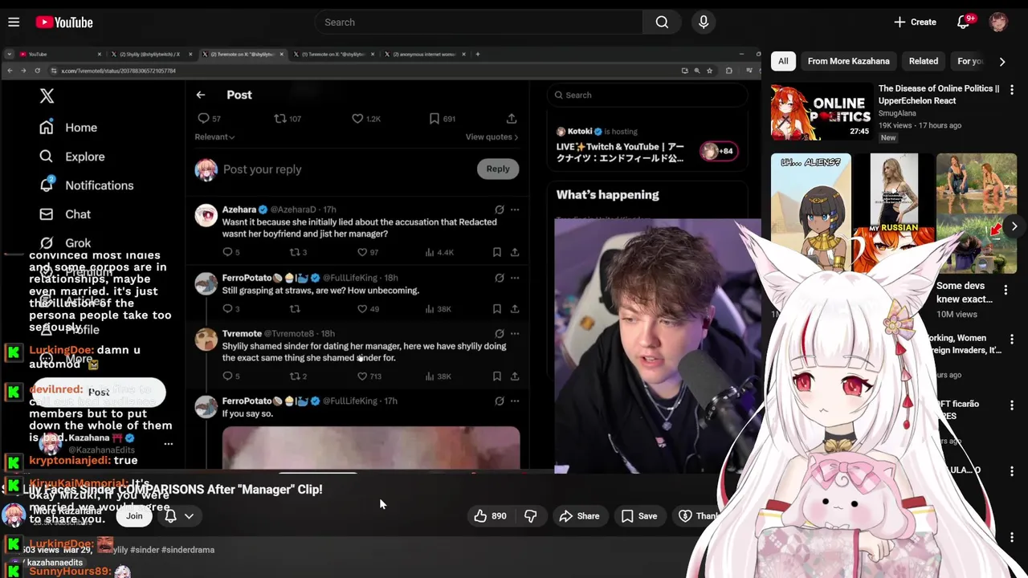Viewport: 1028px width, 578px height.
Task: Like the video with 890 likes
Action: [490, 516]
